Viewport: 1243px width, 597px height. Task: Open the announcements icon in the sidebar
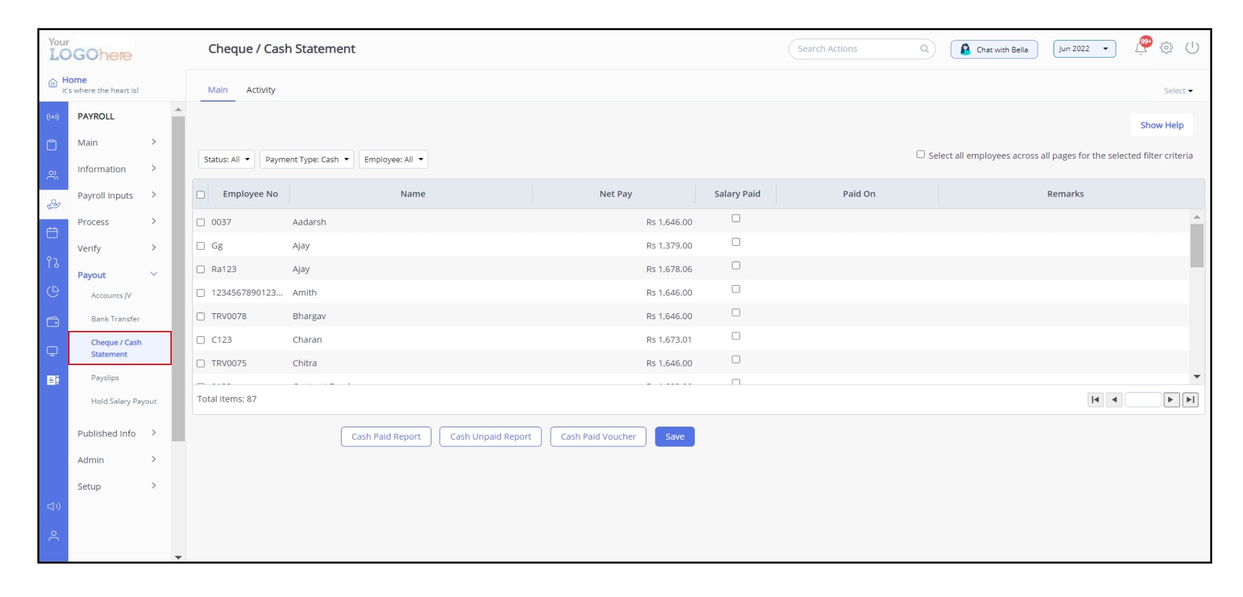point(54,116)
